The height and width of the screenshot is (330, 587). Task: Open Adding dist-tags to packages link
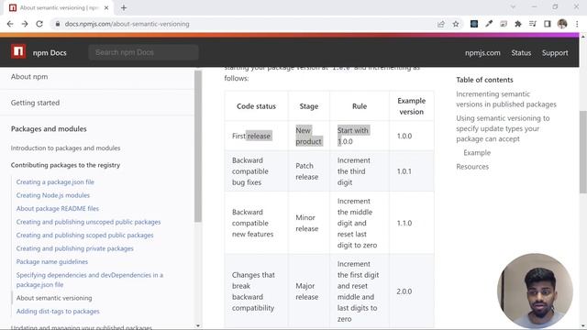click(x=58, y=312)
